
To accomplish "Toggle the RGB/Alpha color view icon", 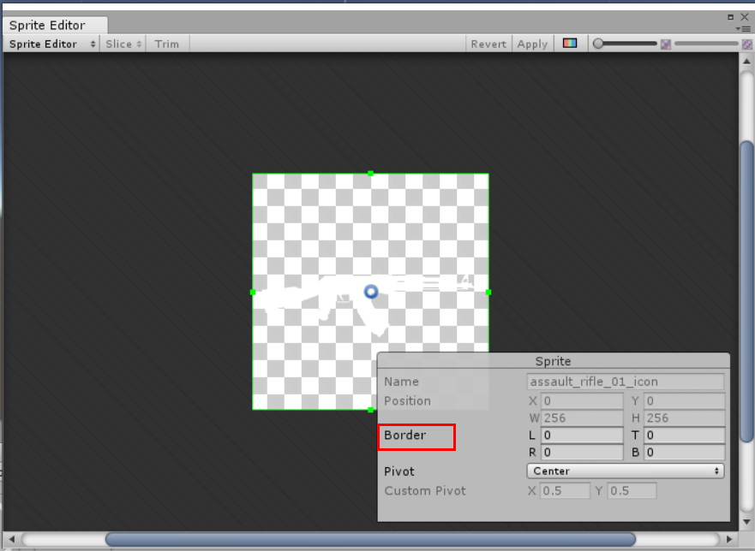I will click(x=571, y=44).
